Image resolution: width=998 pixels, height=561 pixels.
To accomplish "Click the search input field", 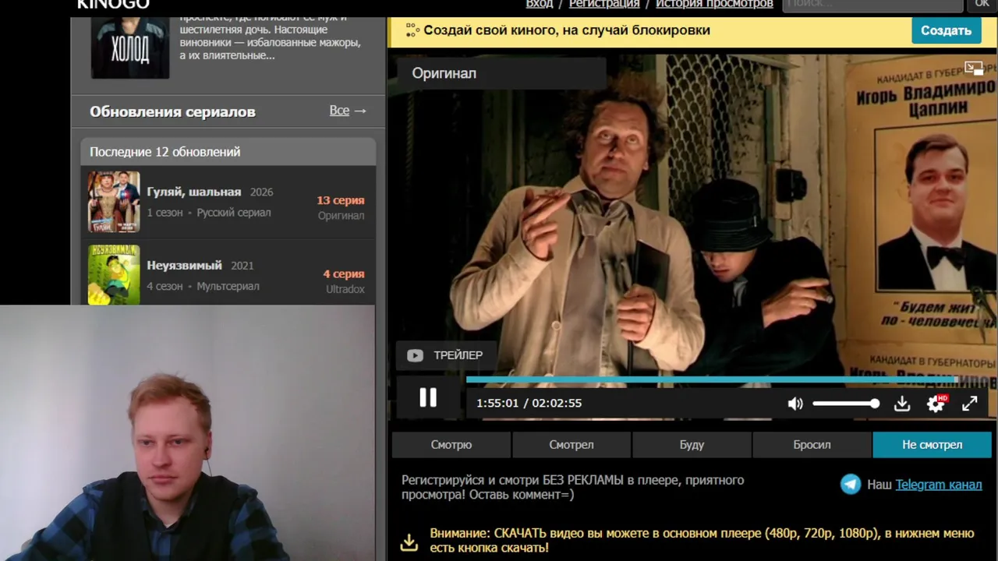I will pos(872,5).
